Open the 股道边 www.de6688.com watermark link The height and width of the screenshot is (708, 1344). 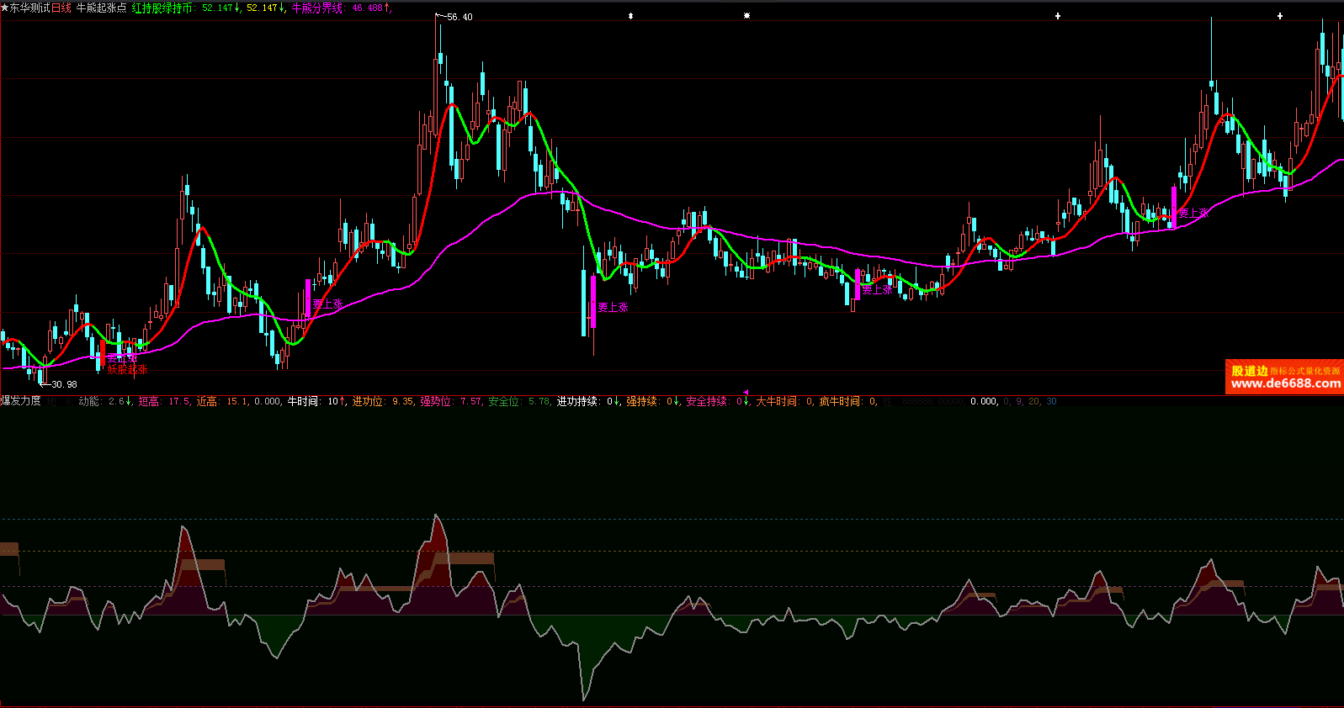[x=1284, y=378]
